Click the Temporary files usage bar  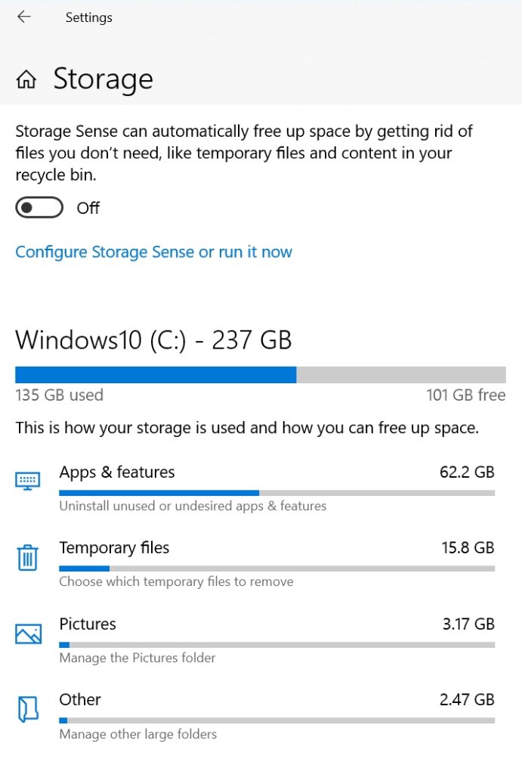click(276, 568)
